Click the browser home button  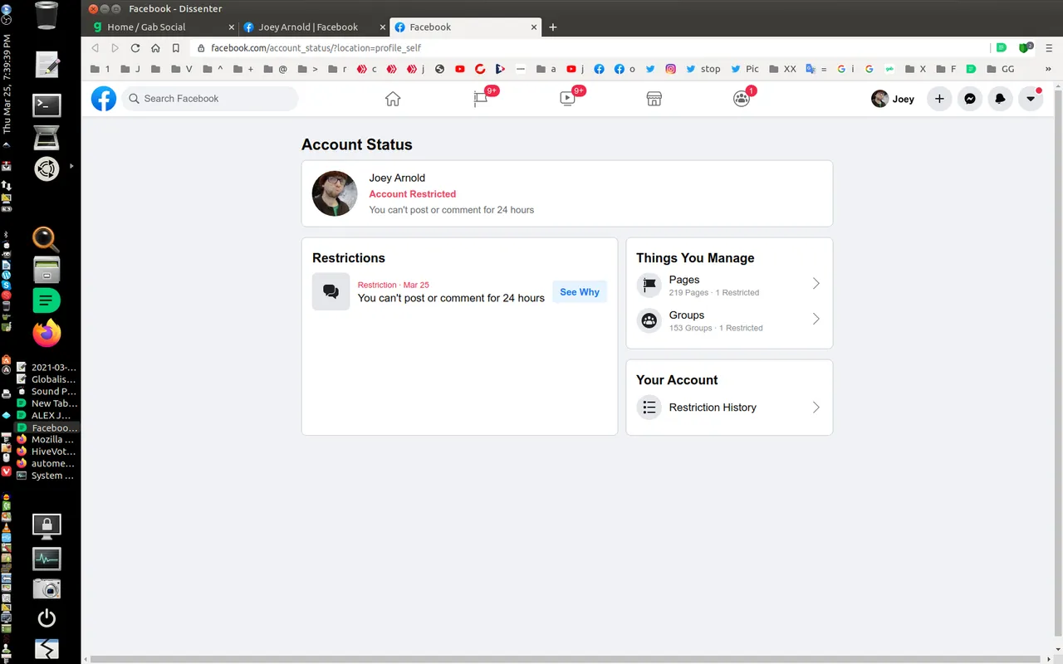click(155, 48)
